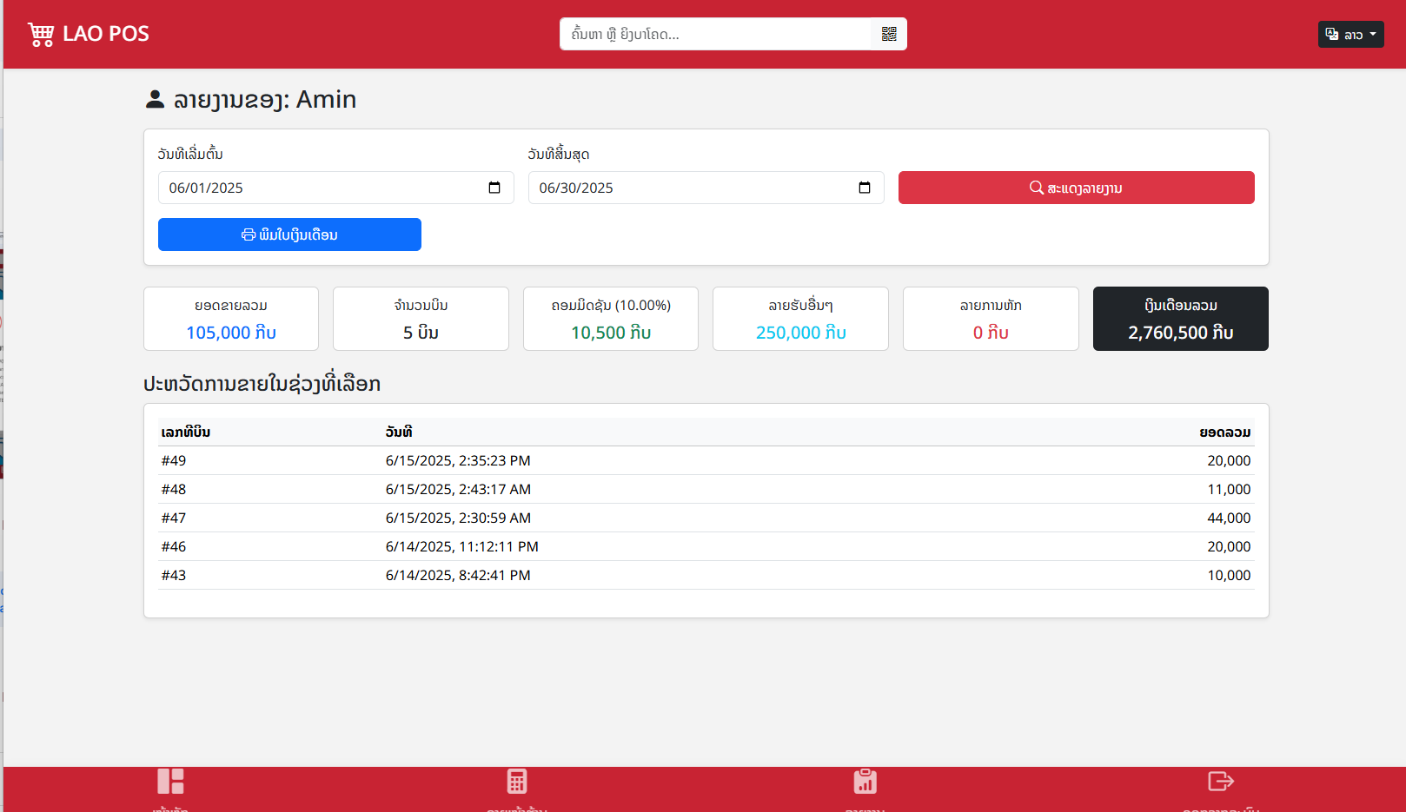This screenshot has width=1406, height=812.
Task: Open the dashboard grid icon in bottom bar
Action: (170, 782)
